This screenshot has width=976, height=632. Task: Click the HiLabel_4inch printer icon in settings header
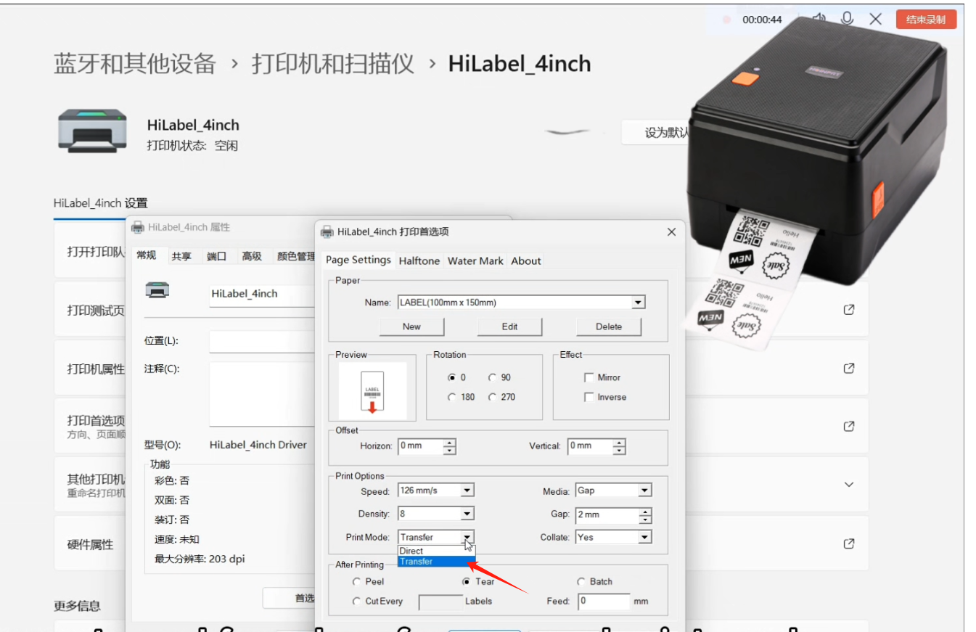[91, 131]
